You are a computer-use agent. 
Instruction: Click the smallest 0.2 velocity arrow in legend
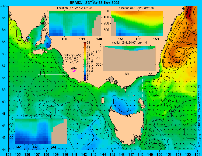[67, 62]
